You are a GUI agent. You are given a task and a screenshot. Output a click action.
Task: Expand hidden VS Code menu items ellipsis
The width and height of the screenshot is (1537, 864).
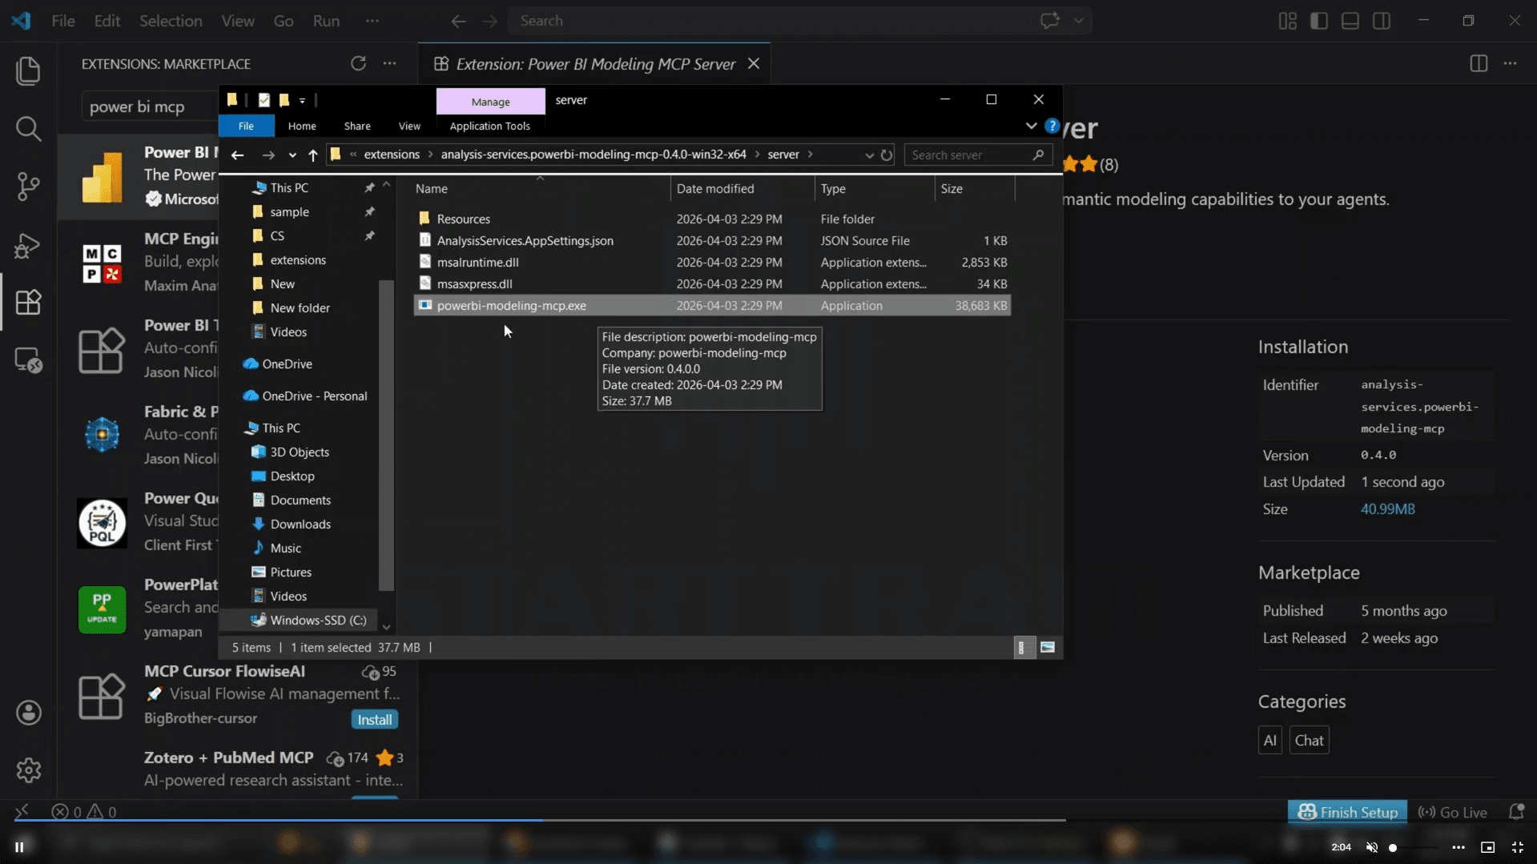372,21
